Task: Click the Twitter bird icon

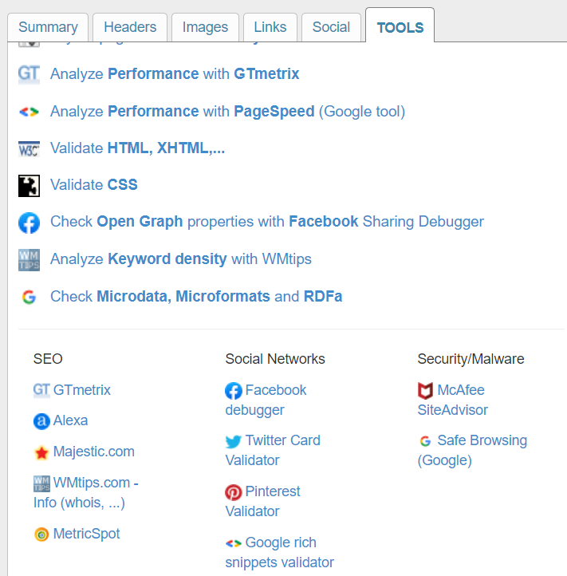Action: coord(234,441)
